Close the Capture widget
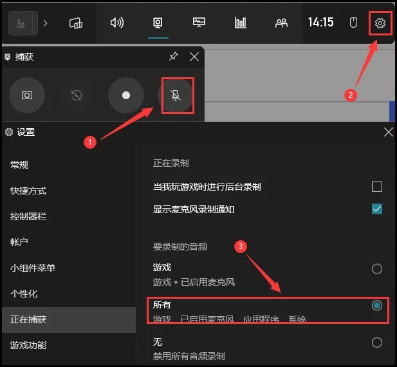The image size is (397, 367). tap(194, 57)
